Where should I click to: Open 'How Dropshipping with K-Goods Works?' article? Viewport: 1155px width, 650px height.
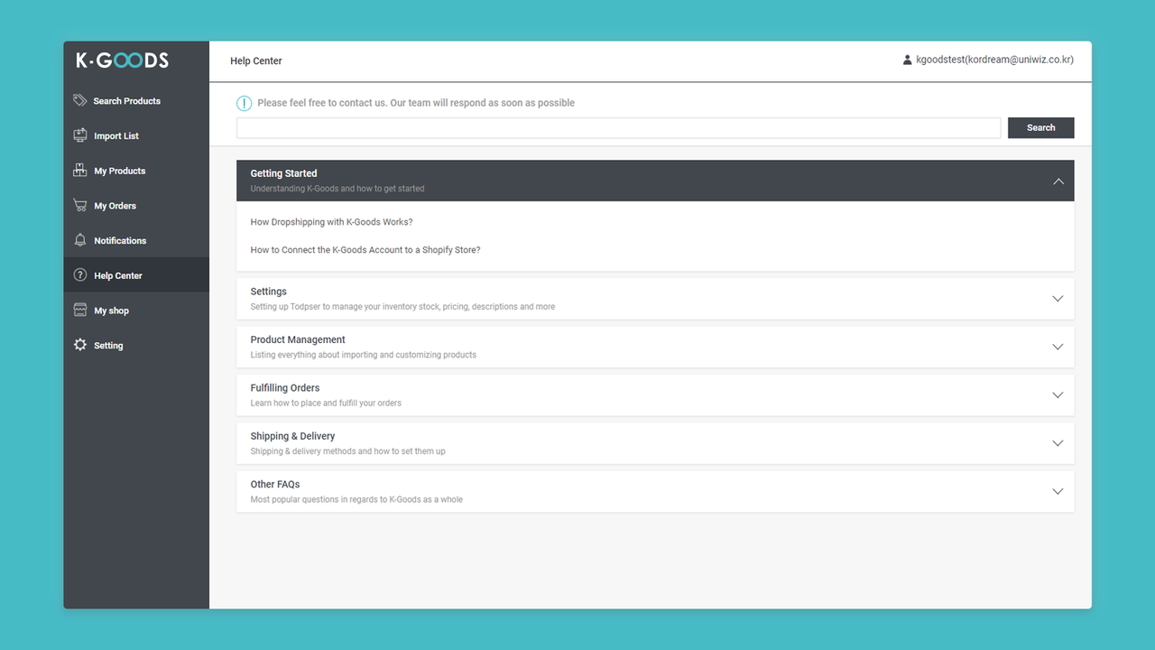click(331, 221)
